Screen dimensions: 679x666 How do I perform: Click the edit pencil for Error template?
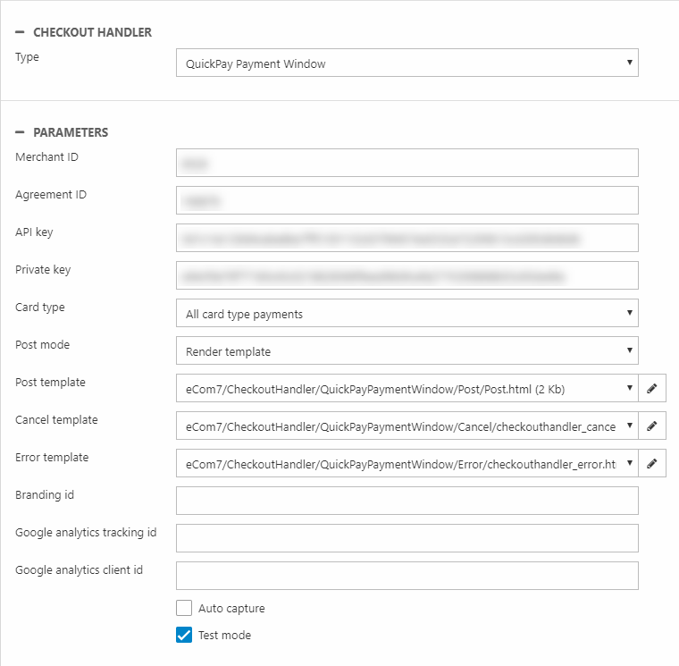(x=652, y=464)
